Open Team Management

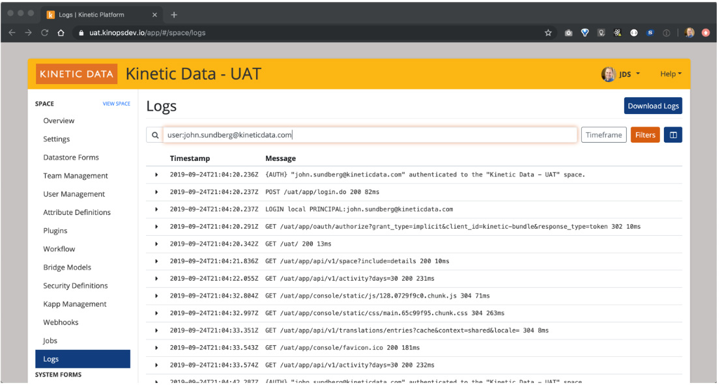[76, 176]
